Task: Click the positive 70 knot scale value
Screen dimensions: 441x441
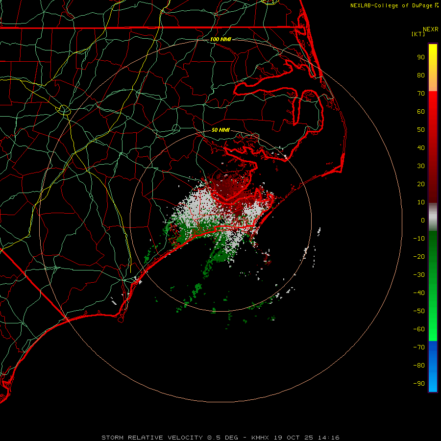Action: (x=421, y=94)
